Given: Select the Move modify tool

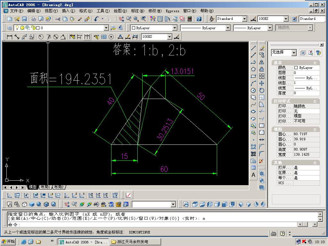Looking at the screenshot, I should [262, 83].
